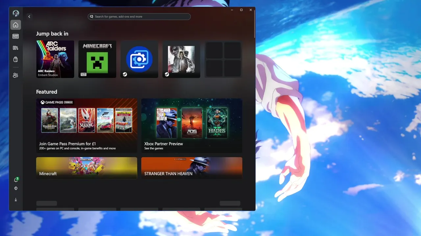Screen dimensions: 421x236
Task: Open the Minecraft featured banner
Action: click(x=87, y=168)
